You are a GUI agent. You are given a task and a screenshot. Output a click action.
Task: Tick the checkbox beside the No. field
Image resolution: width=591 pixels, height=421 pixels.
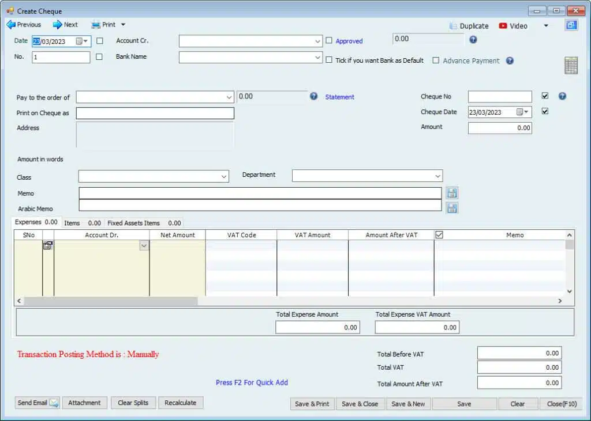[x=99, y=57]
